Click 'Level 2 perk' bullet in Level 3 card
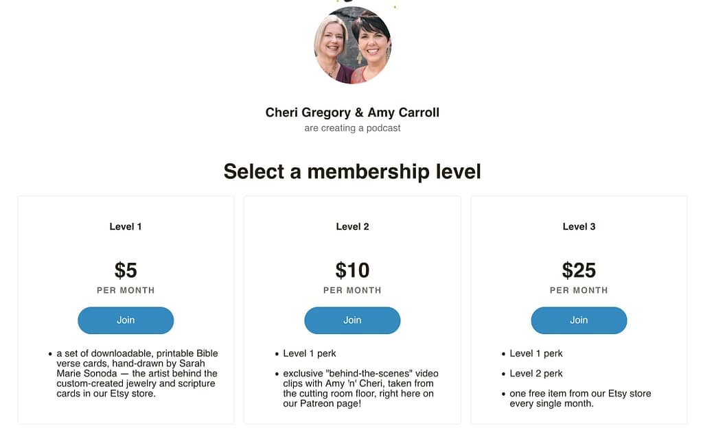This screenshot has height=437, width=703. tap(536, 373)
